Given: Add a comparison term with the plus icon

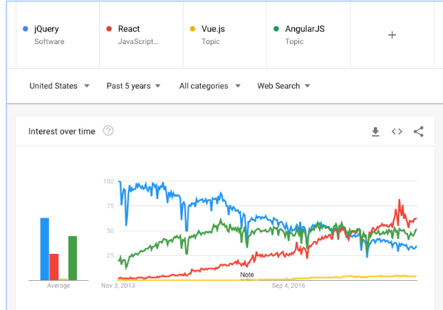Looking at the screenshot, I should [x=392, y=35].
